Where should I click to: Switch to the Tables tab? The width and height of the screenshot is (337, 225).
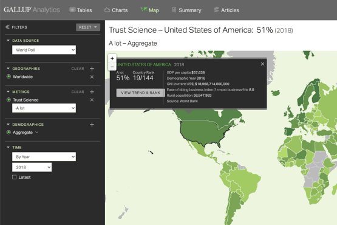click(x=81, y=10)
